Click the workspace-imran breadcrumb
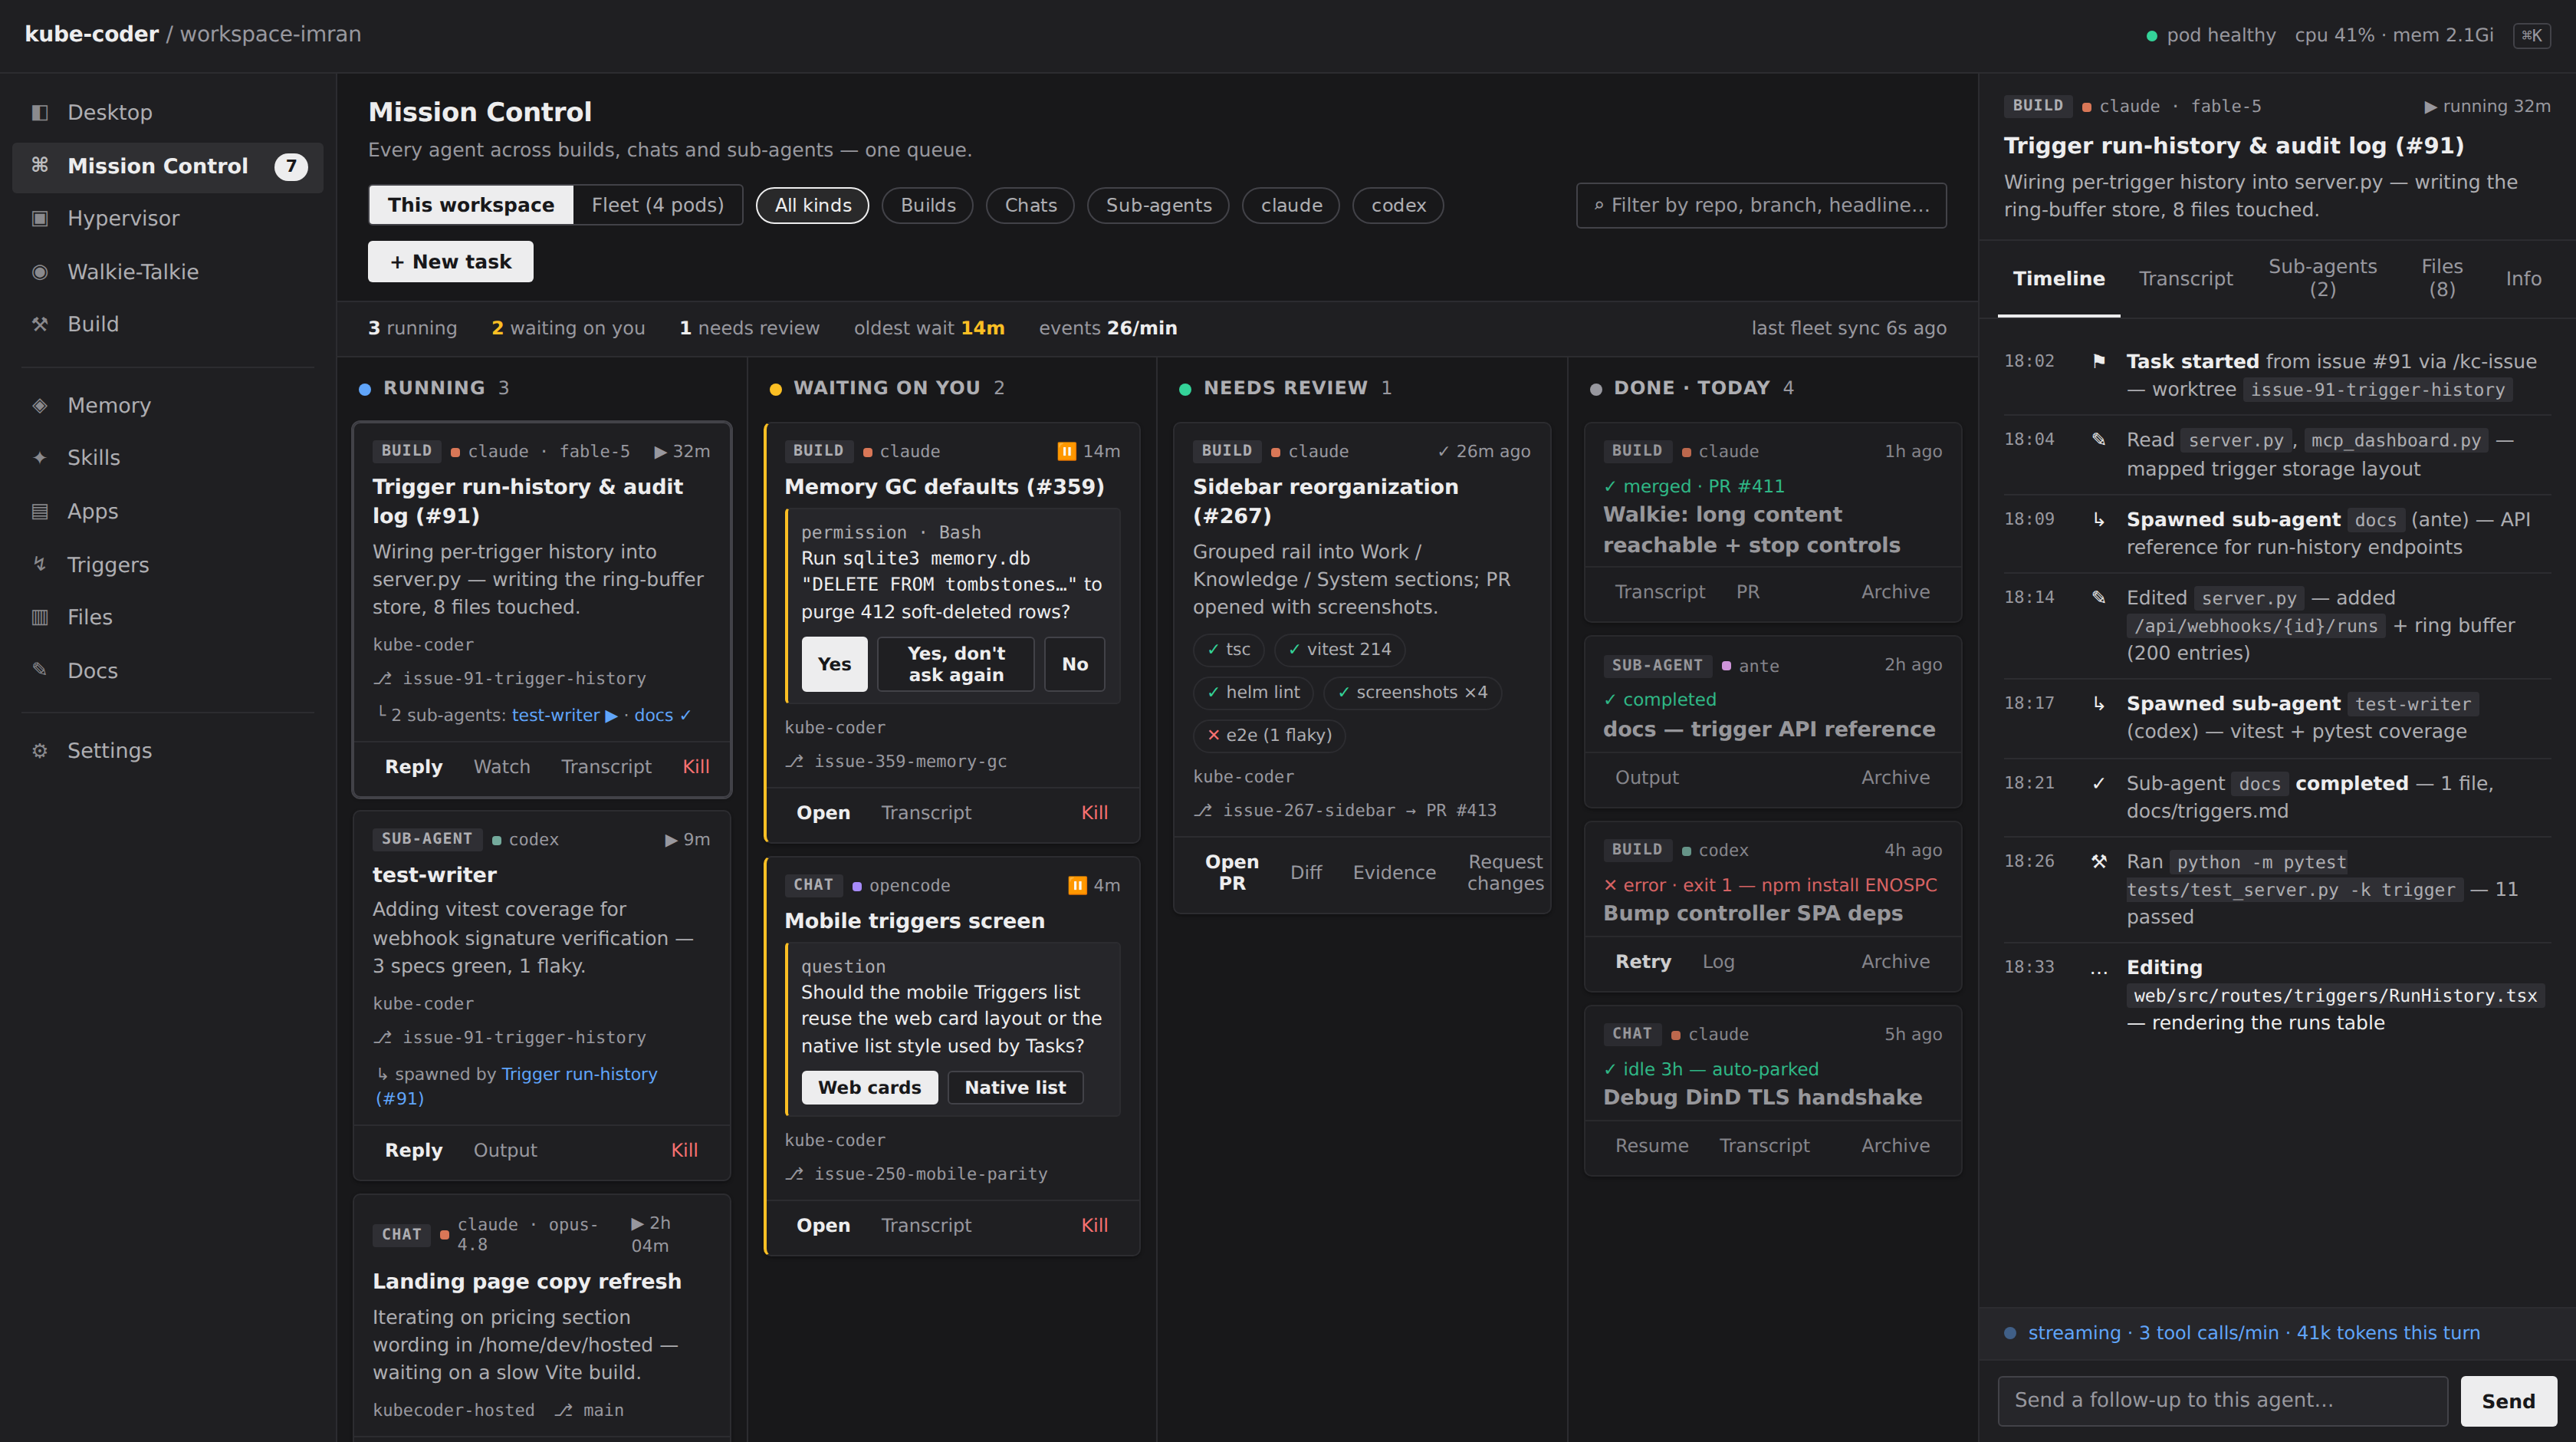 pos(270,34)
